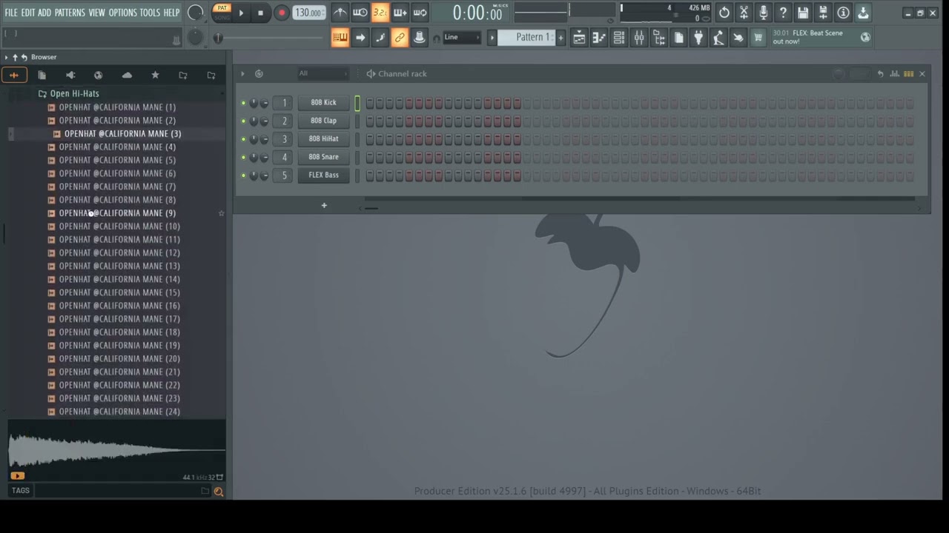Open the TOOLS menu
This screenshot has height=533, width=949.
pos(150,13)
